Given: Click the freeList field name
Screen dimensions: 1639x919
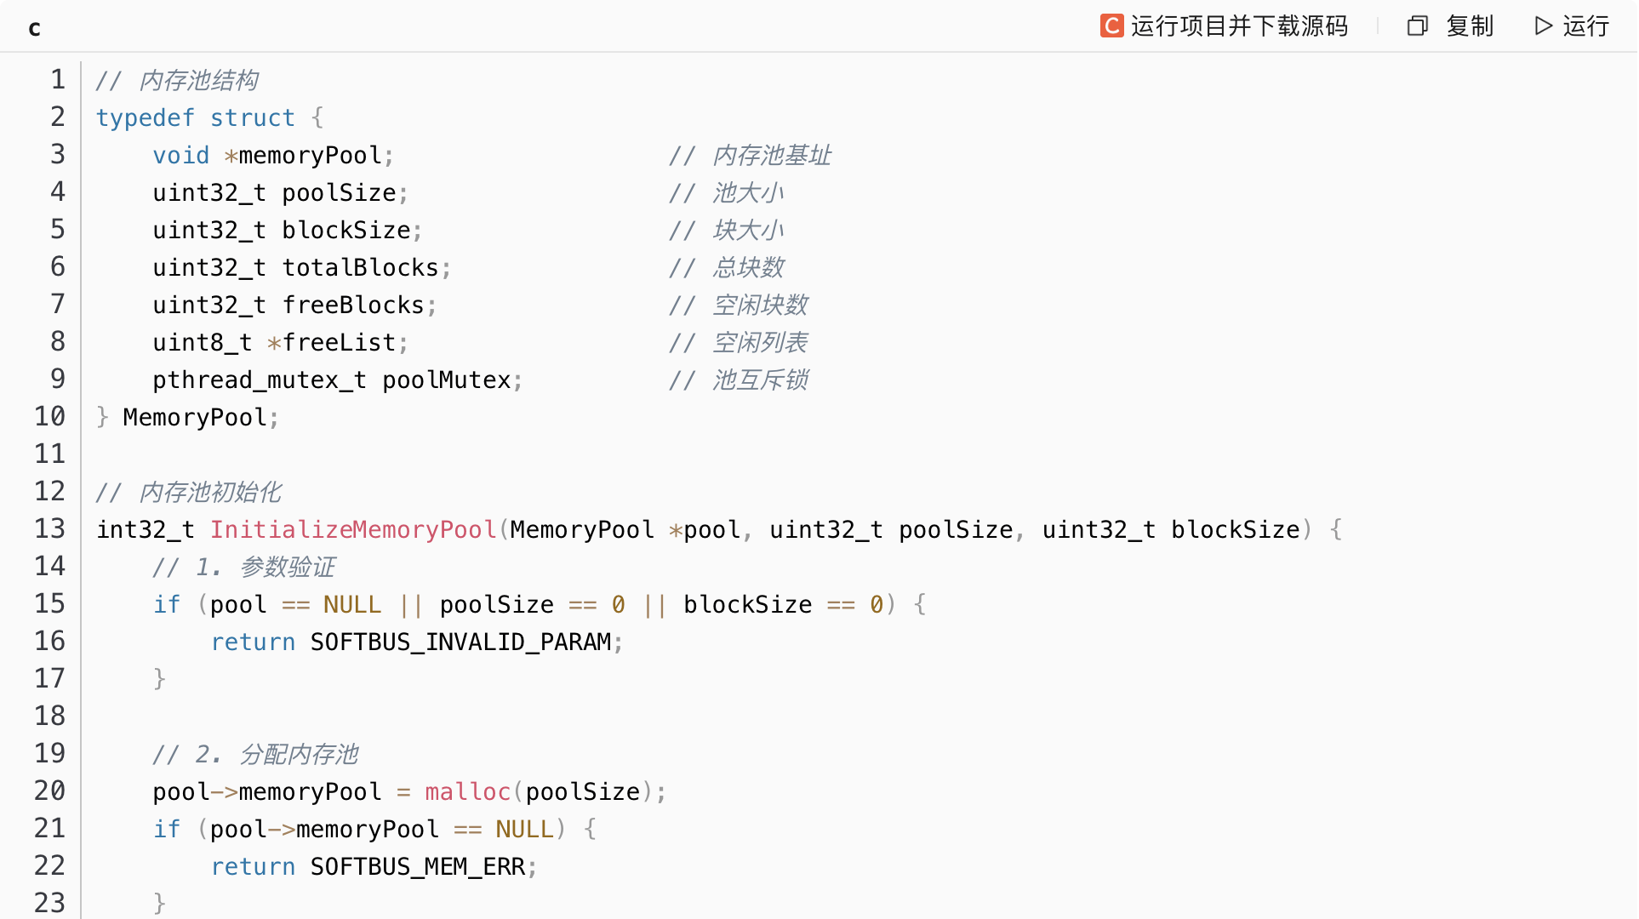Looking at the screenshot, I should (339, 342).
